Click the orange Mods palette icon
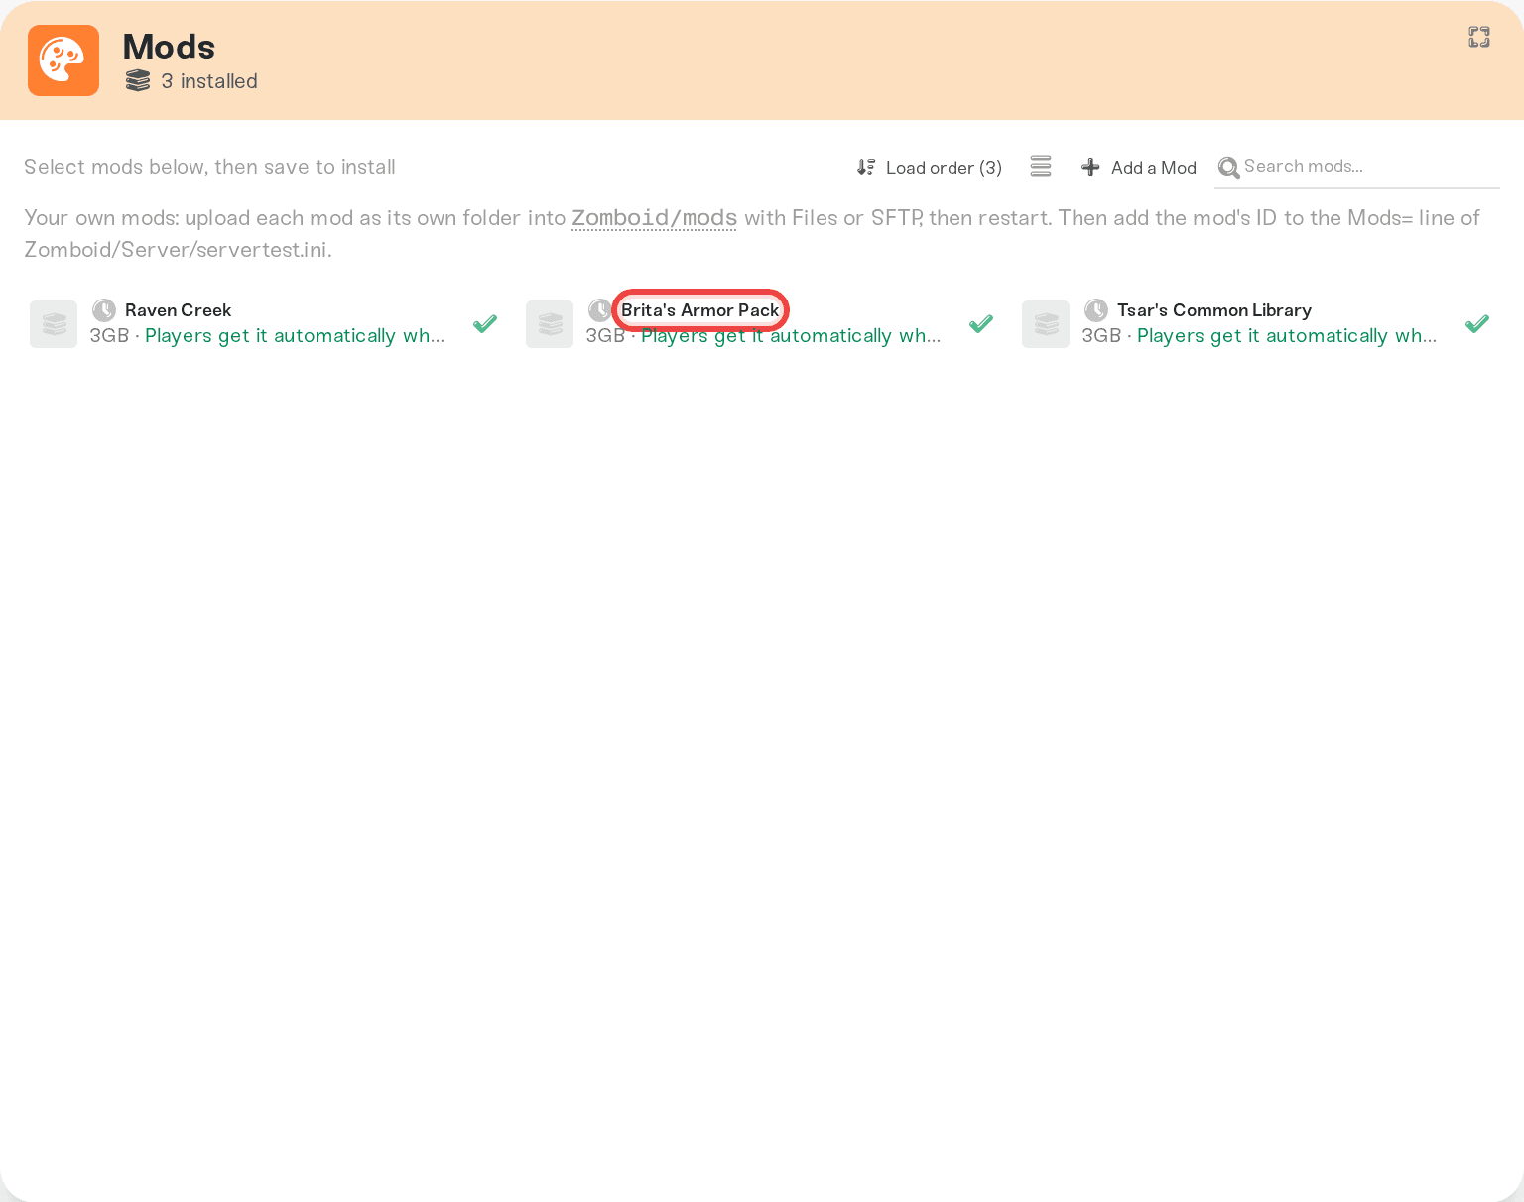This screenshot has height=1202, width=1524. (x=63, y=60)
